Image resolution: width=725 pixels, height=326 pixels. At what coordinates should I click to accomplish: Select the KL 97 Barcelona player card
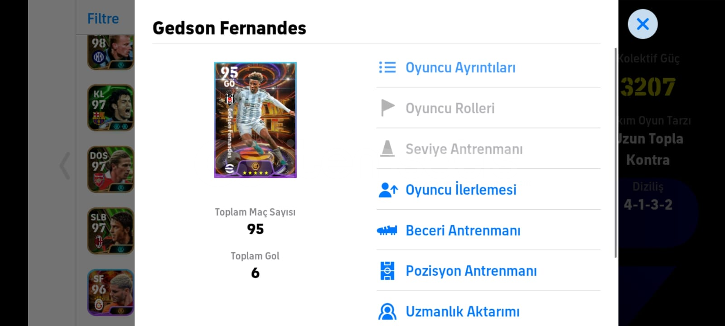(x=111, y=108)
